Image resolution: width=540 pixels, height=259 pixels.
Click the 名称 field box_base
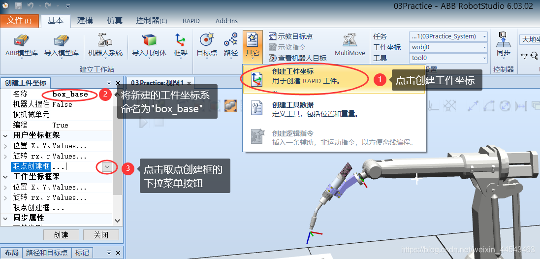(x=82, y=94)
